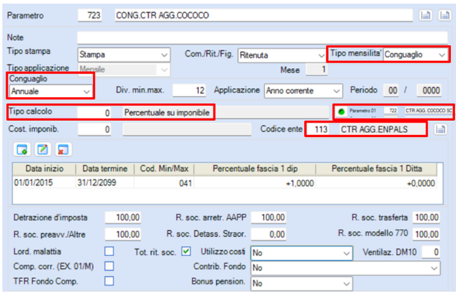Expand the Com./Rit./Fig. Ritenuta dropdown

point(282,55)
